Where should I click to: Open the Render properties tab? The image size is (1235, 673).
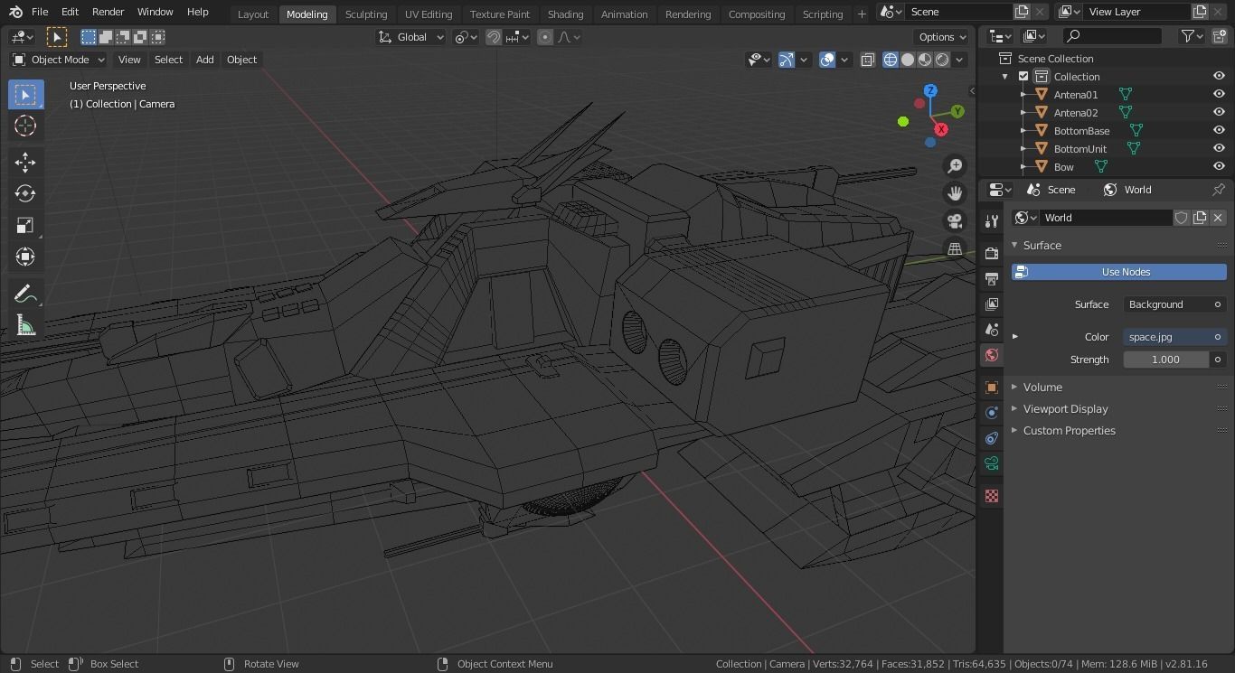click(x=991, y=254)
